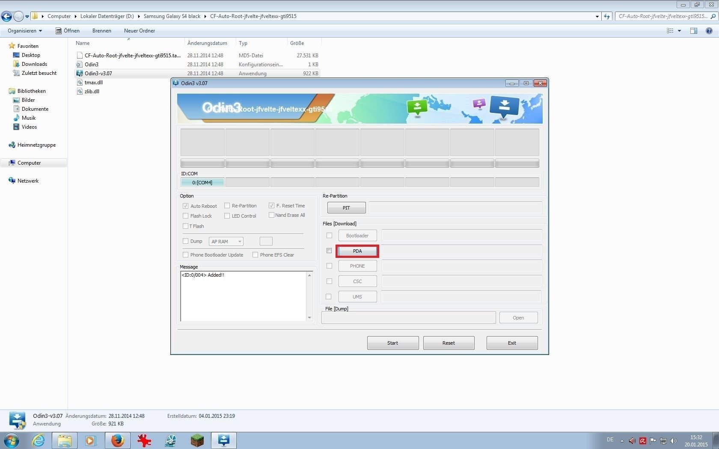Click the Exit button in Odin3

[x=512, y=343]
